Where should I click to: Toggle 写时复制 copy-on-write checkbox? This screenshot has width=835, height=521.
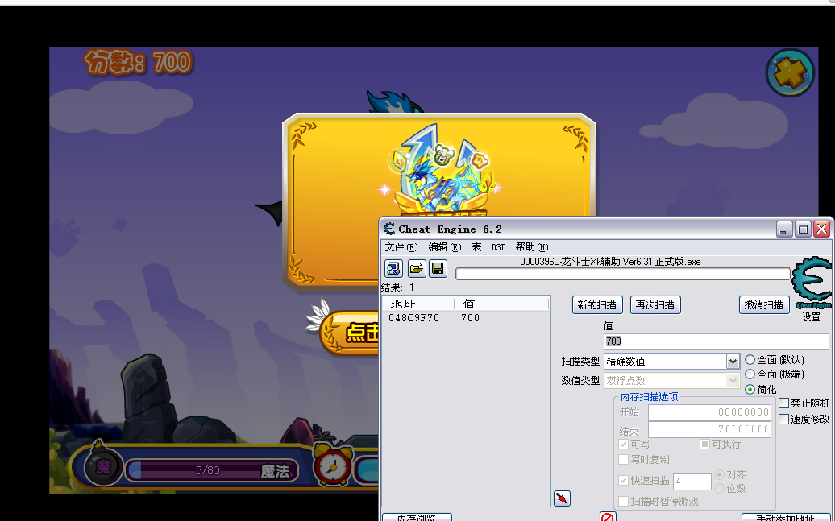[624, 459]
